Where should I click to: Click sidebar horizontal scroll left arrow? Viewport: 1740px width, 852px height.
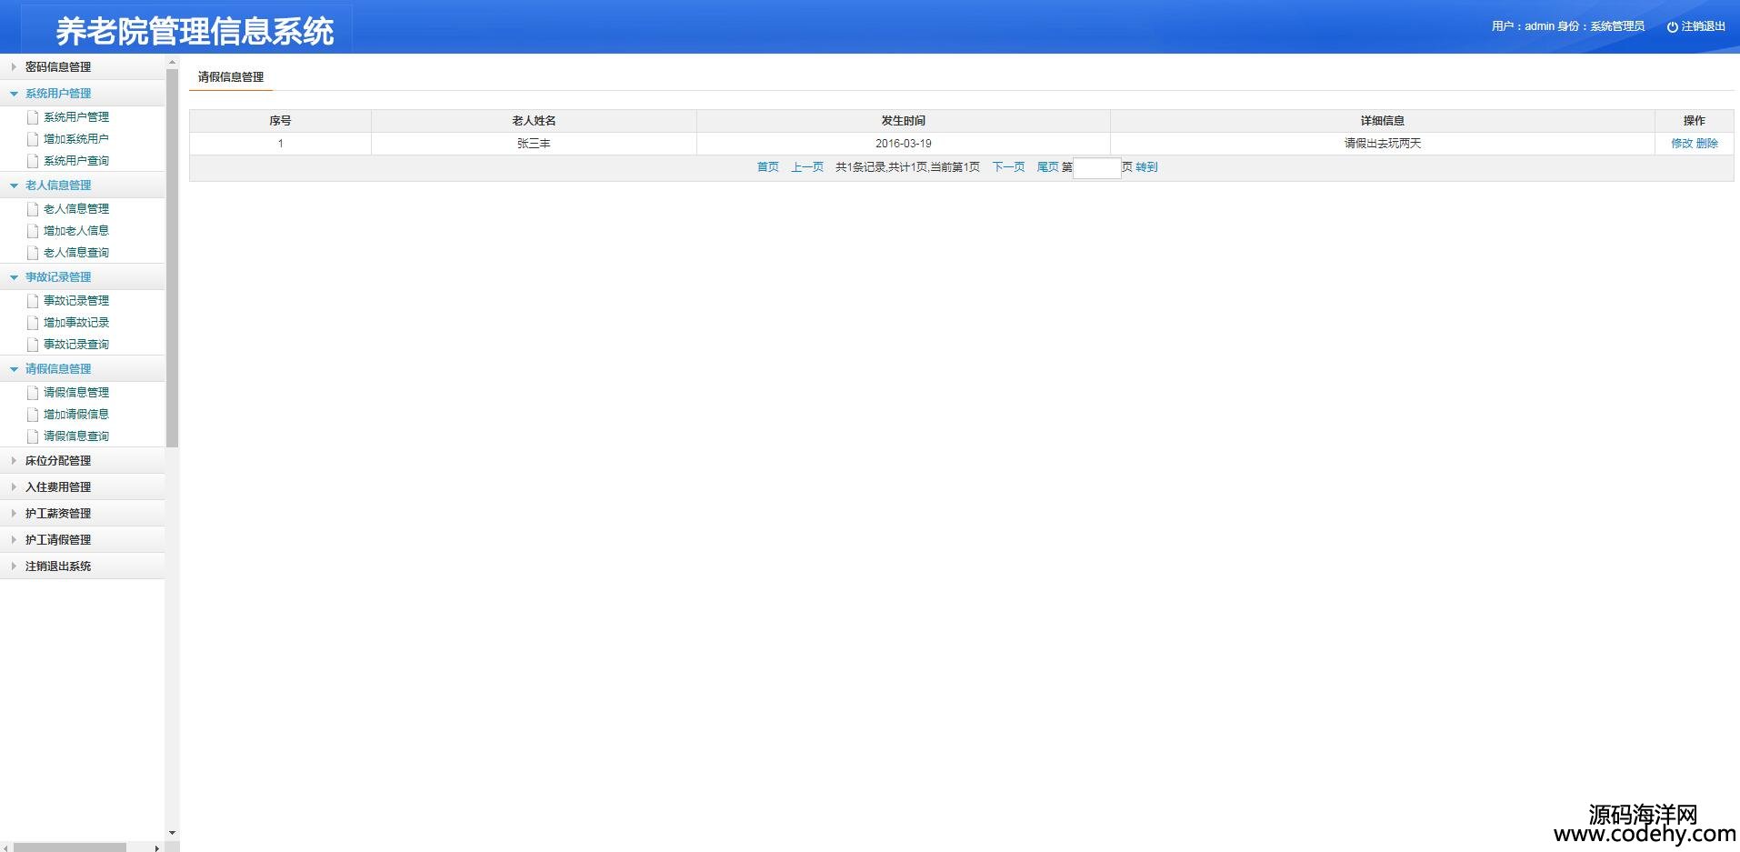pyautogui.click(x=6, y=847)
